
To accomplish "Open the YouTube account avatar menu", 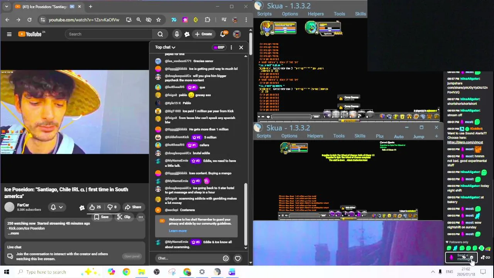I will coord(237,34).
